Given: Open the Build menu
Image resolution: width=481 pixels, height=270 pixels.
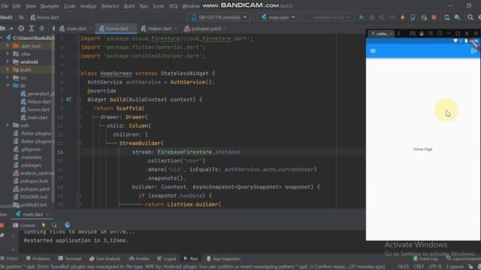Looking at the screenshot, I should coord(129,6).
